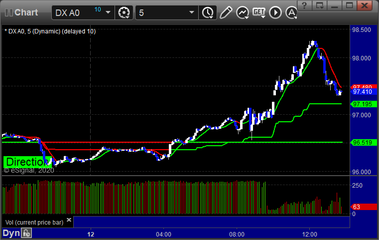379x240 pixels.
Task: Click the 08:00 time axis label
Action: click(x=237, y=235)
